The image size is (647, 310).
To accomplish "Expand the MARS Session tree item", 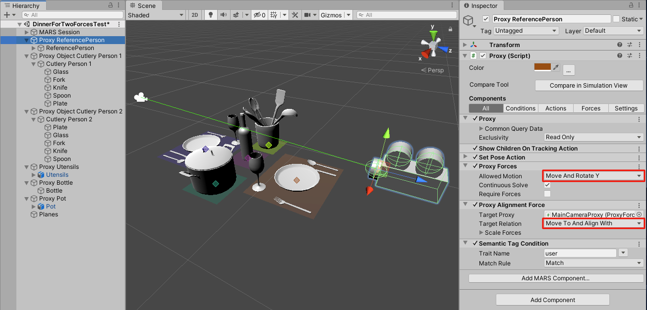I will click(27, 32).
